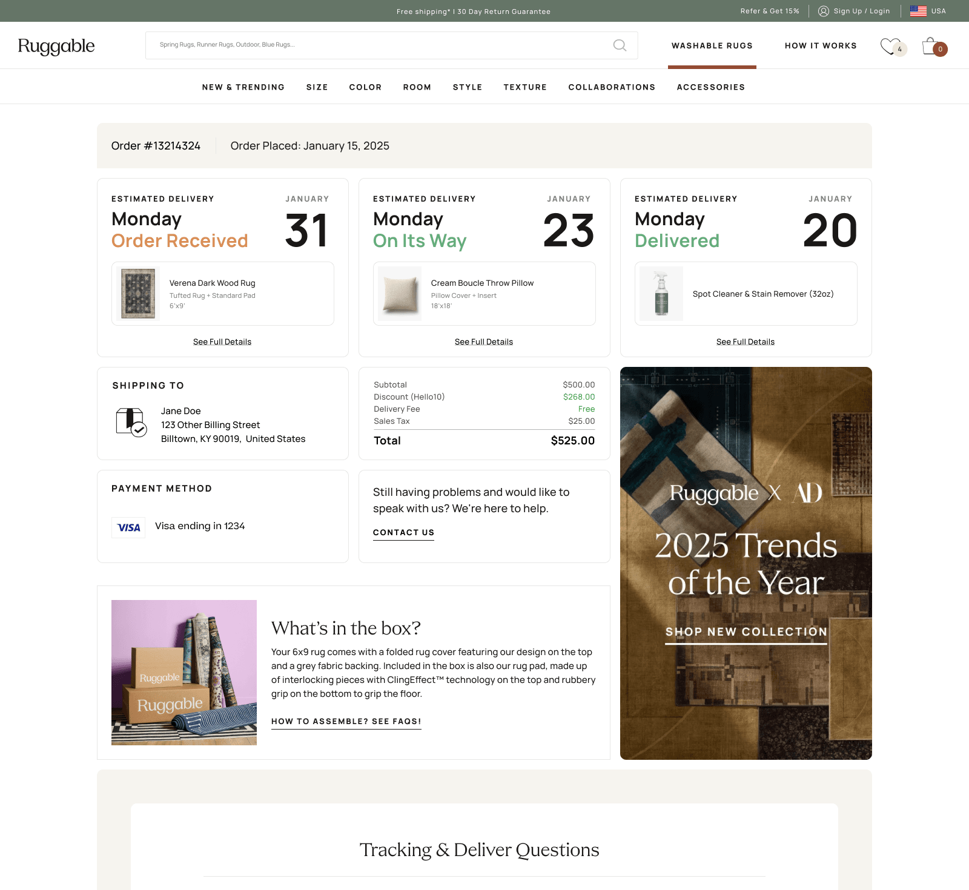Click Tracking & Deliver Questions heading
969x890 pixels.
480,850
